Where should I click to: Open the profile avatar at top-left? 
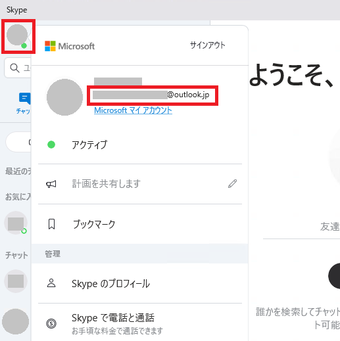pos(17,35)
